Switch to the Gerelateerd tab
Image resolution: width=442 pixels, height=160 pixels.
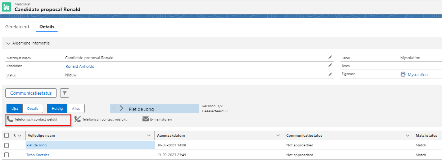click(17, 27)
